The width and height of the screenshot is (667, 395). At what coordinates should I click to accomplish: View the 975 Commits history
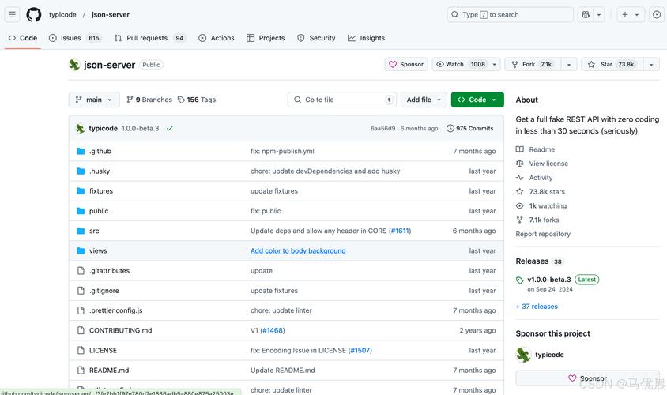[469, 128]
